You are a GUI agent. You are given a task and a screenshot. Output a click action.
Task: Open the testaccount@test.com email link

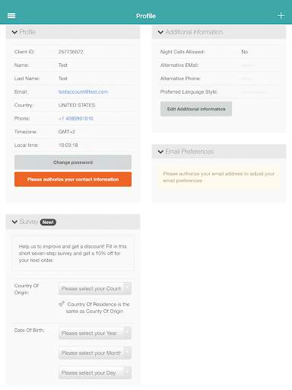pos(83,92)
